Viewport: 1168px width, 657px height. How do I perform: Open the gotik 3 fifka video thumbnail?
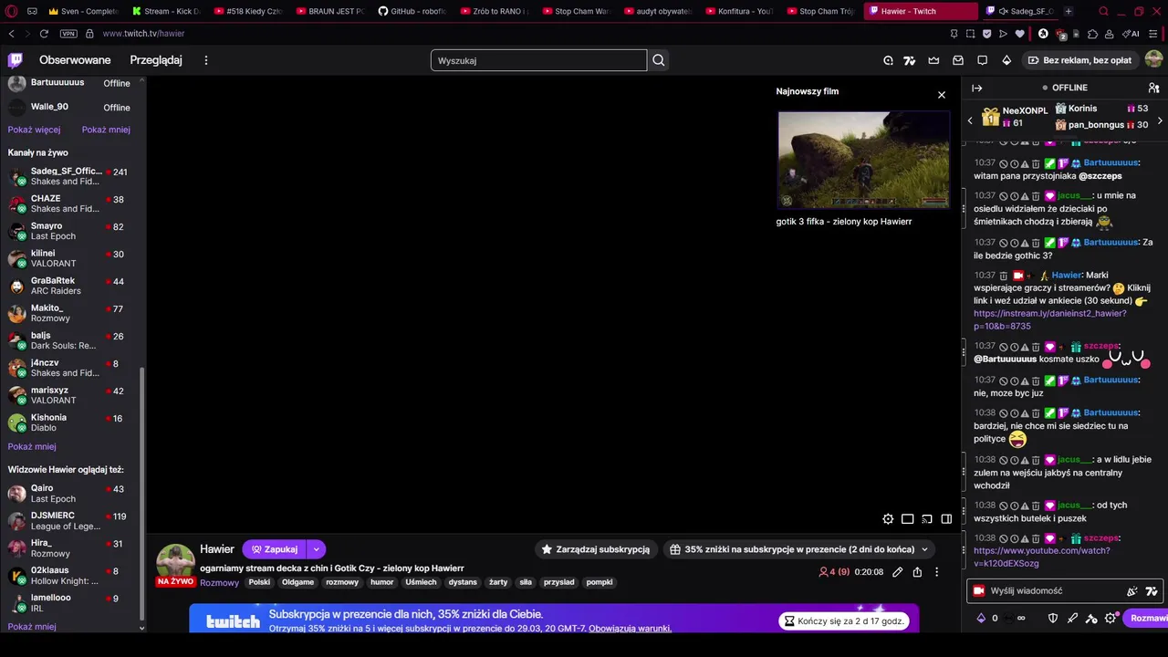863,160
